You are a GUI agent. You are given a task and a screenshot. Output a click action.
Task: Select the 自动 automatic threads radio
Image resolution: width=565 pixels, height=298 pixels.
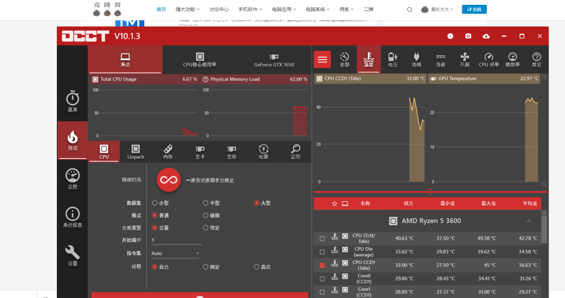154,267
